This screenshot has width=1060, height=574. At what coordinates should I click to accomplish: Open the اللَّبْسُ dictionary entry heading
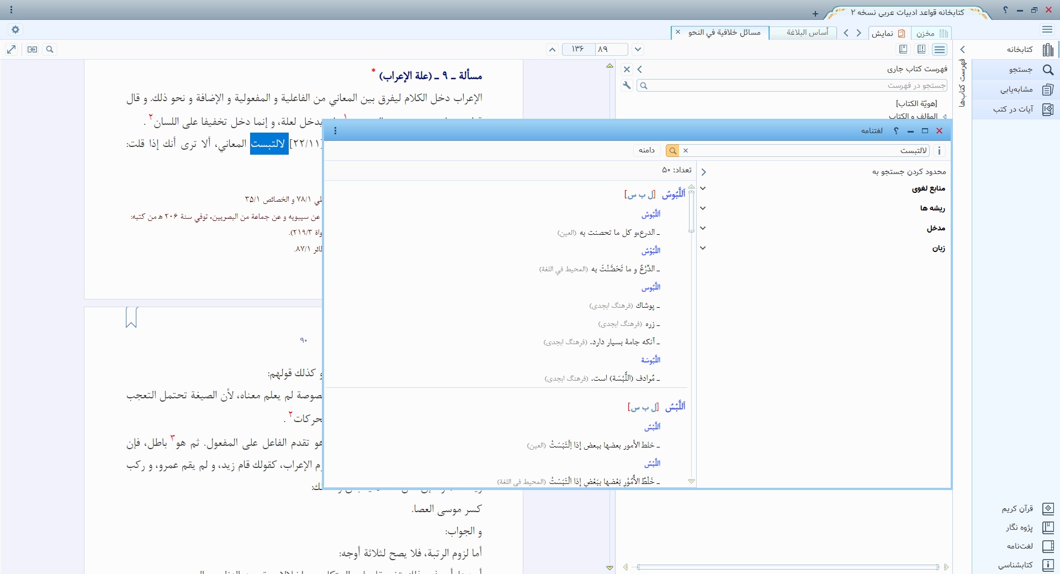point(675,407)
